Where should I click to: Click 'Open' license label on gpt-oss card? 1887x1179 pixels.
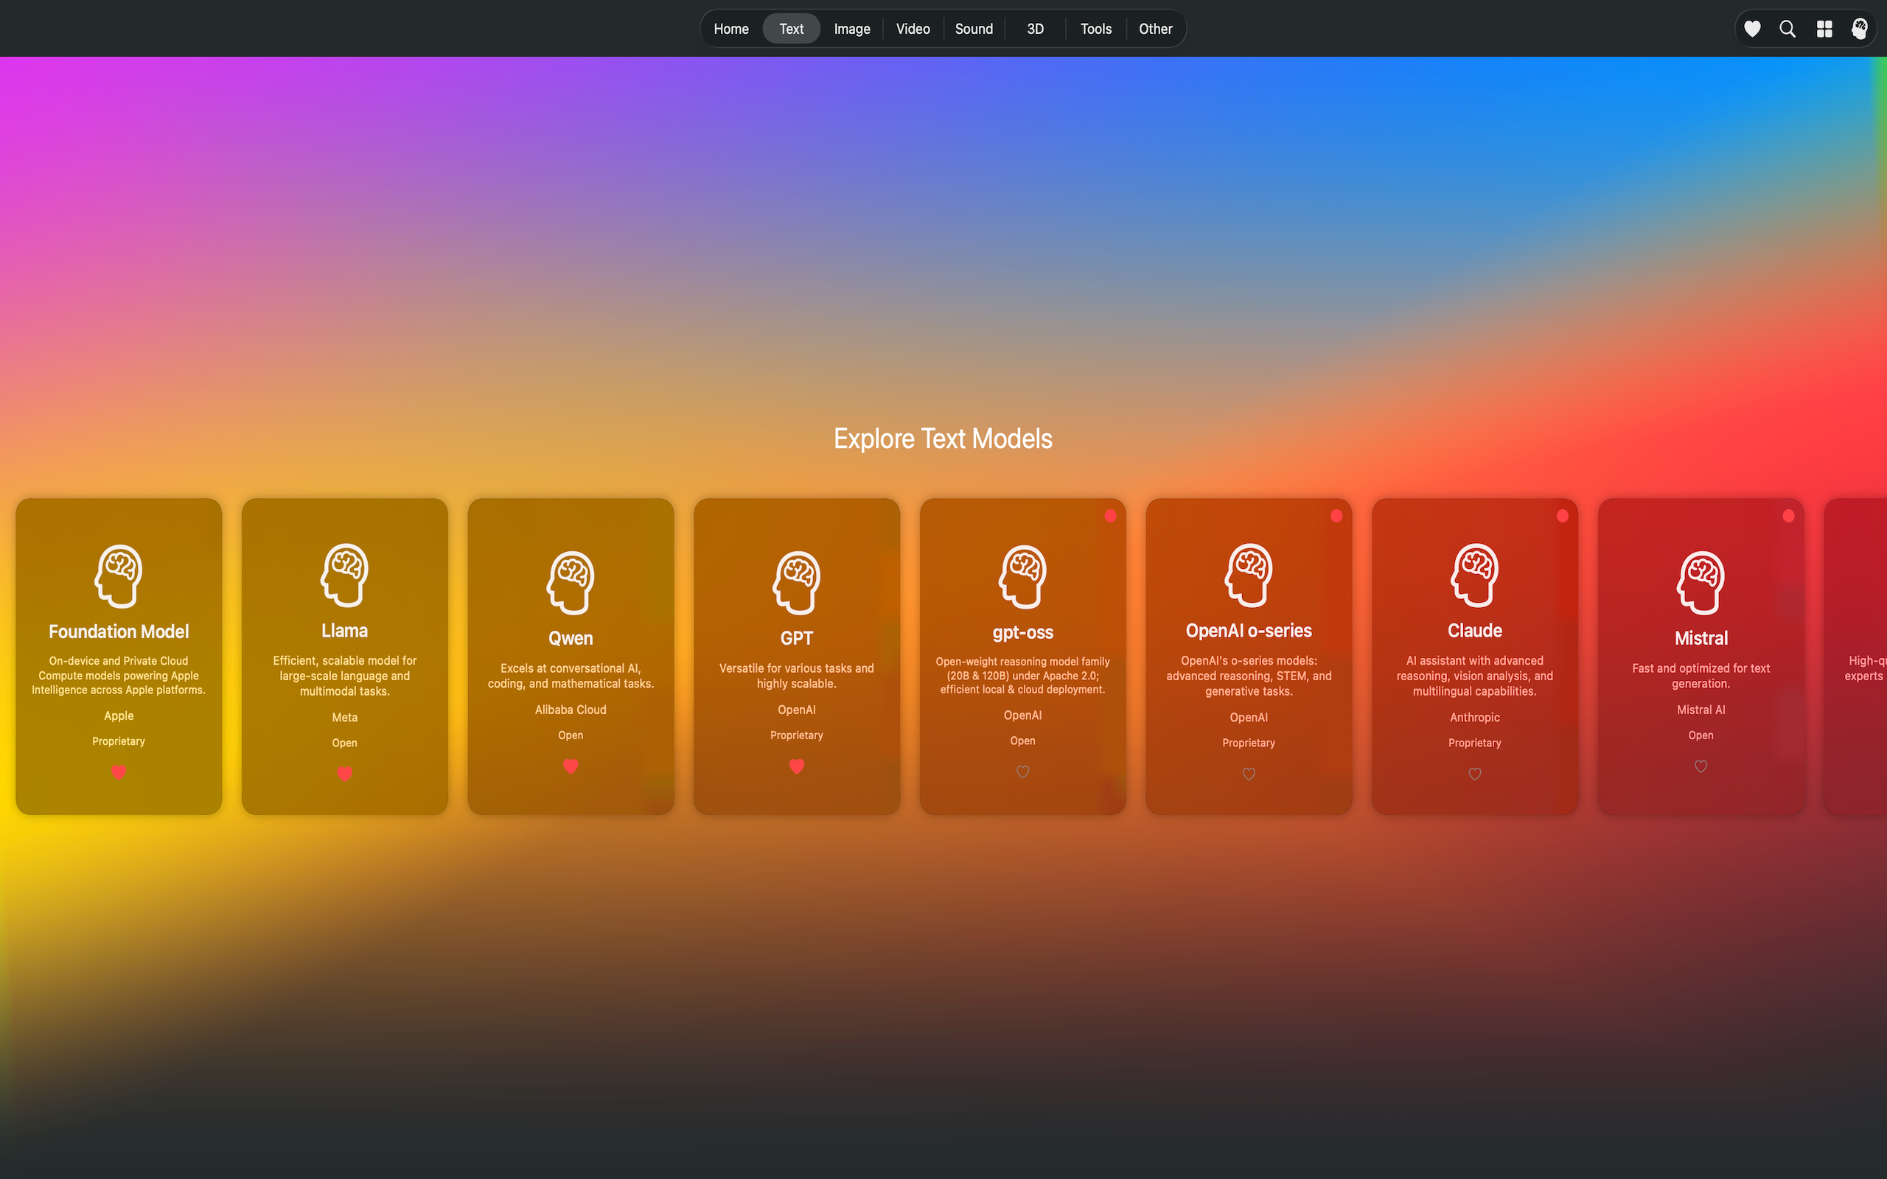(1023, 741)
